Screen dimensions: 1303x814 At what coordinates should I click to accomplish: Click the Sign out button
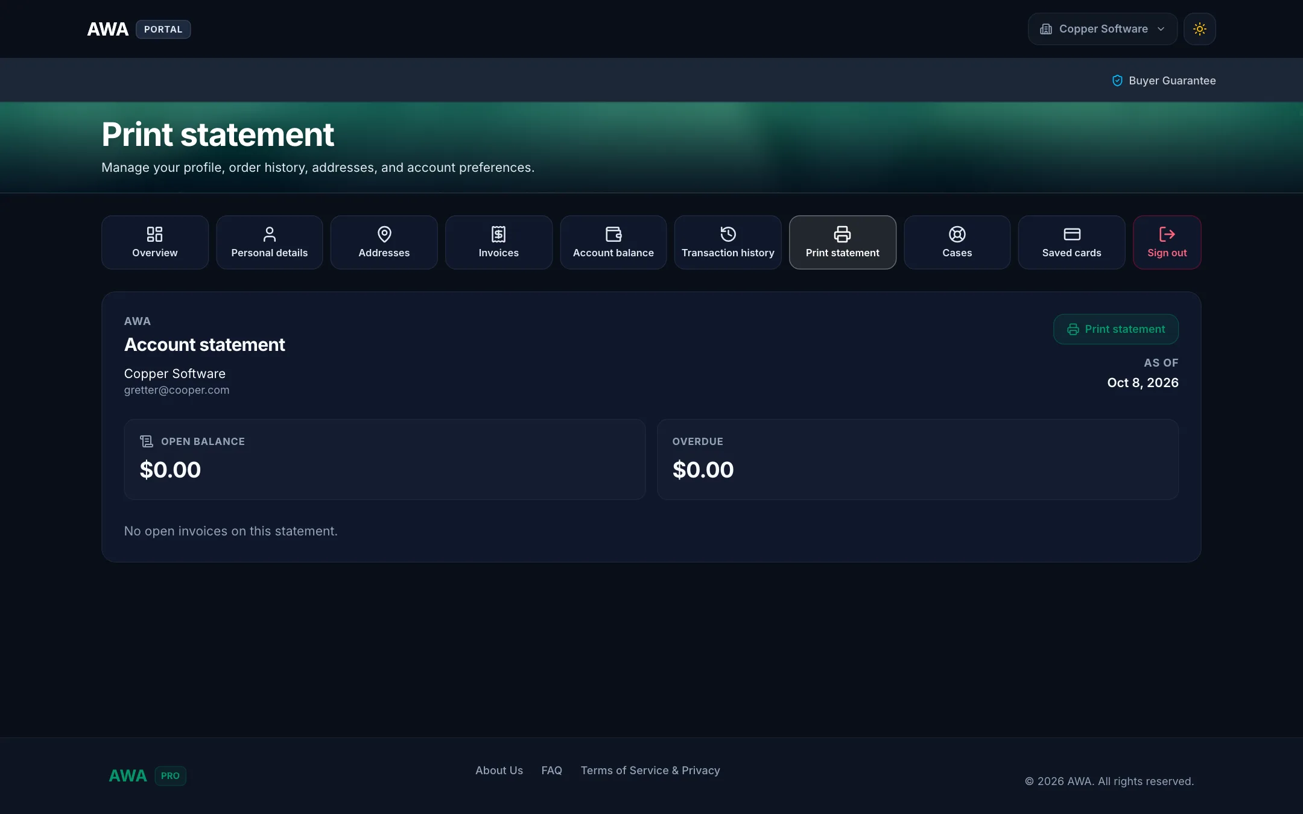coord(1167,242)
